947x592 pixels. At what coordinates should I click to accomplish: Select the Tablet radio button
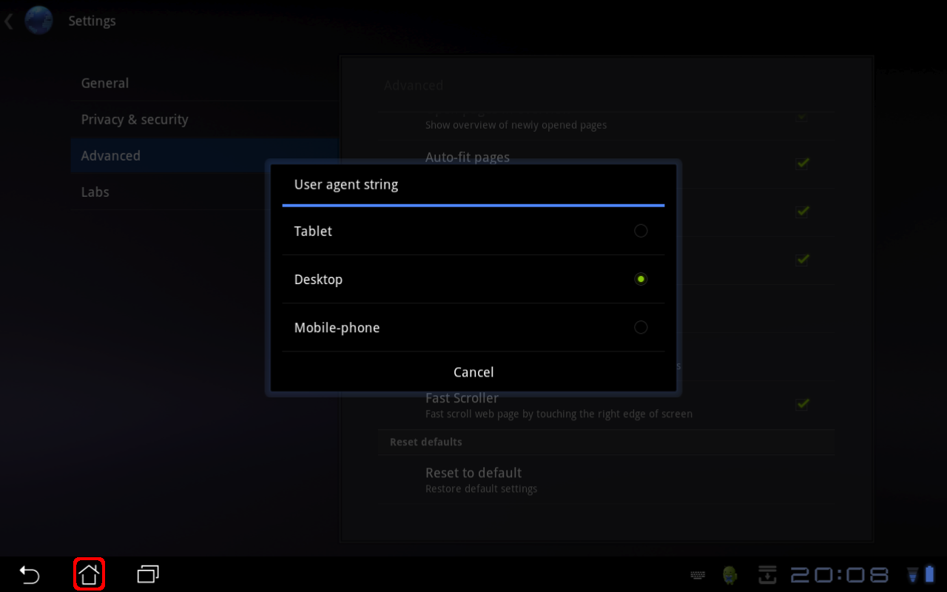click(641, 231)
